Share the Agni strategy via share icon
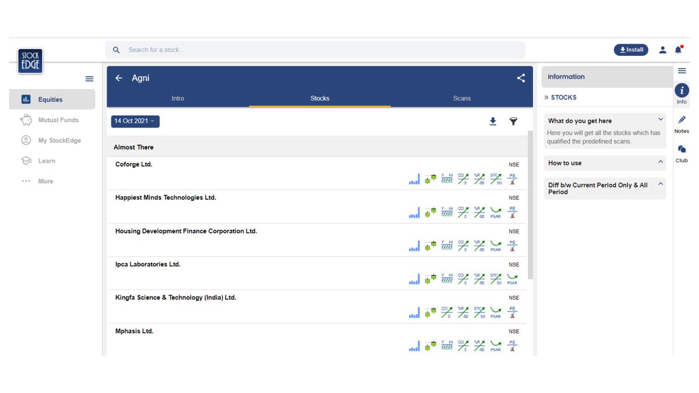The height and width of the screenshot is (393, 699). pyautogui.click(x=521, y=78)
